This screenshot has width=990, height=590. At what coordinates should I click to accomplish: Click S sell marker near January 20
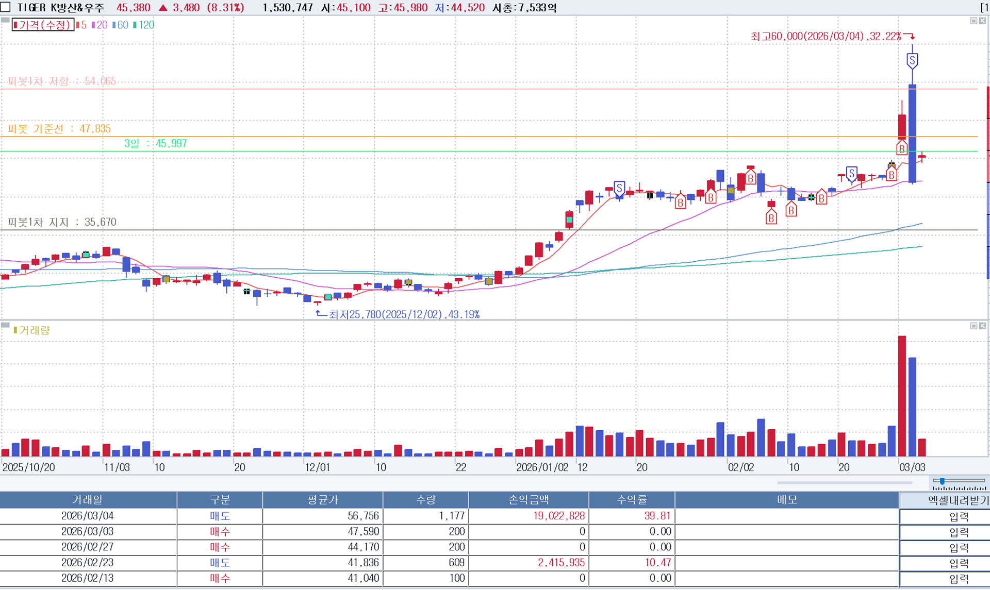pos(619,188)
